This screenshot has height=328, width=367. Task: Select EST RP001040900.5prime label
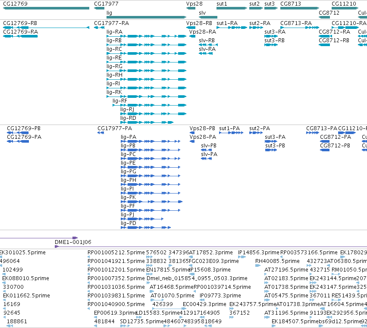[116, 304]
